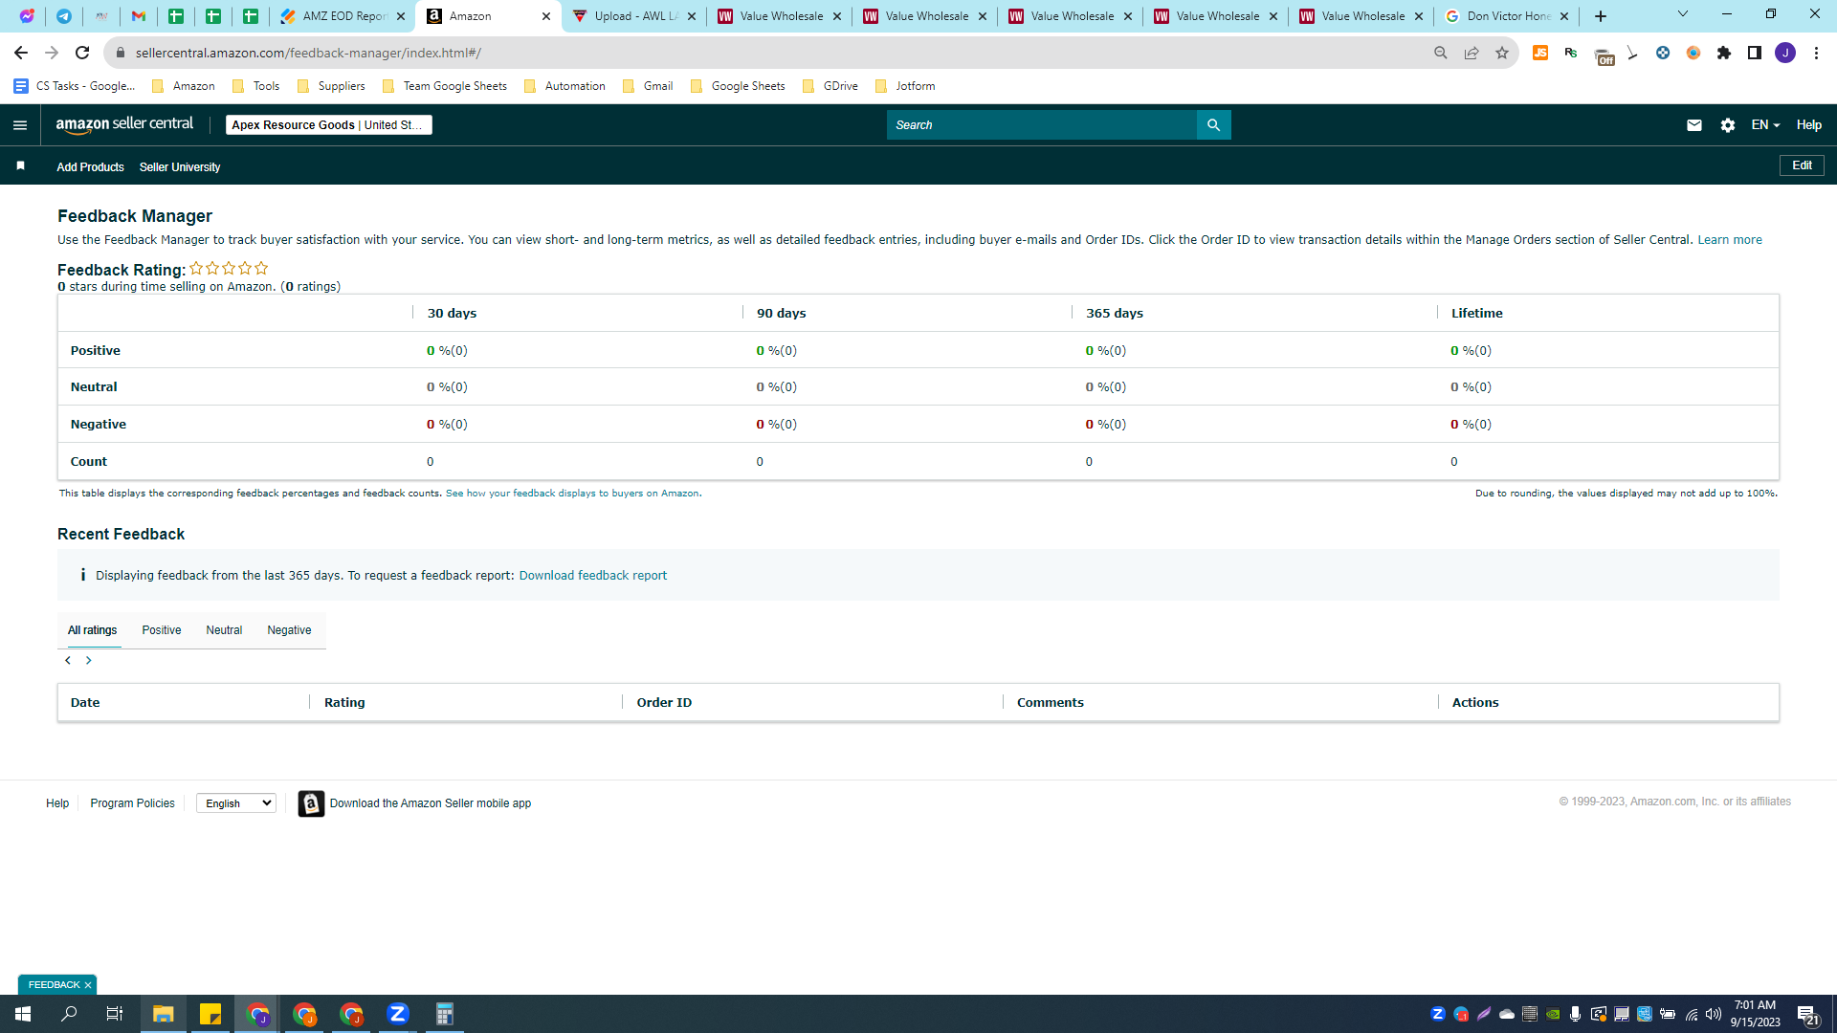Open the Learn more link
Viewport: 1837px width, 1033px height.
tap(1729, 240)
